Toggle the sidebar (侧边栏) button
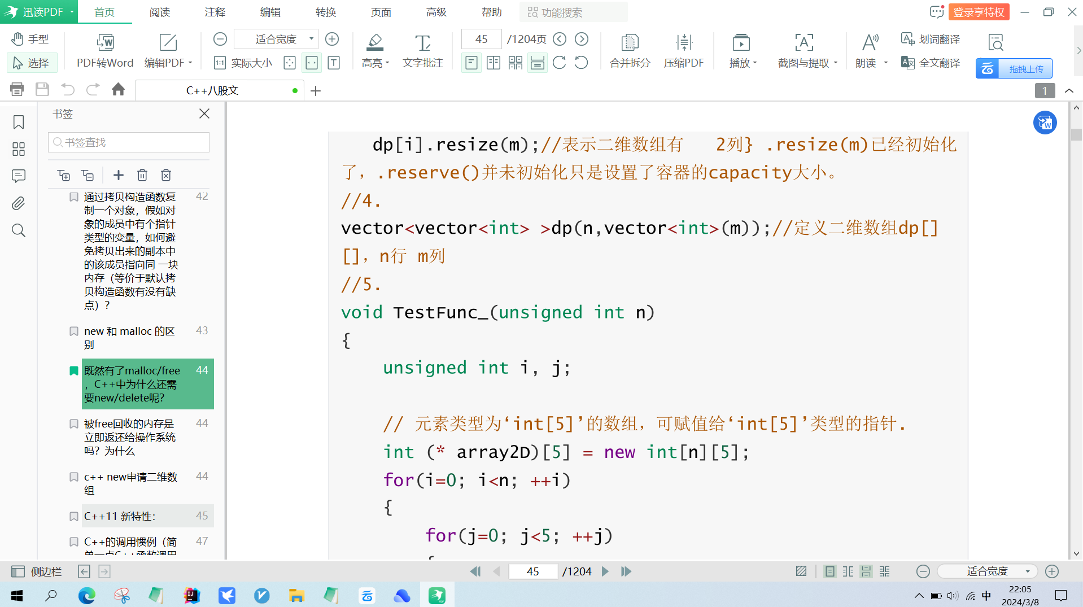Screen dimensions: 1083x607 click(x=37, y=571)
